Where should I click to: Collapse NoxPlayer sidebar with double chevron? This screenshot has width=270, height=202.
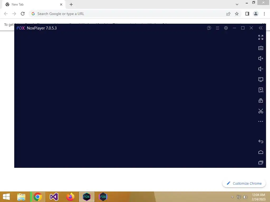coord(261,28)
